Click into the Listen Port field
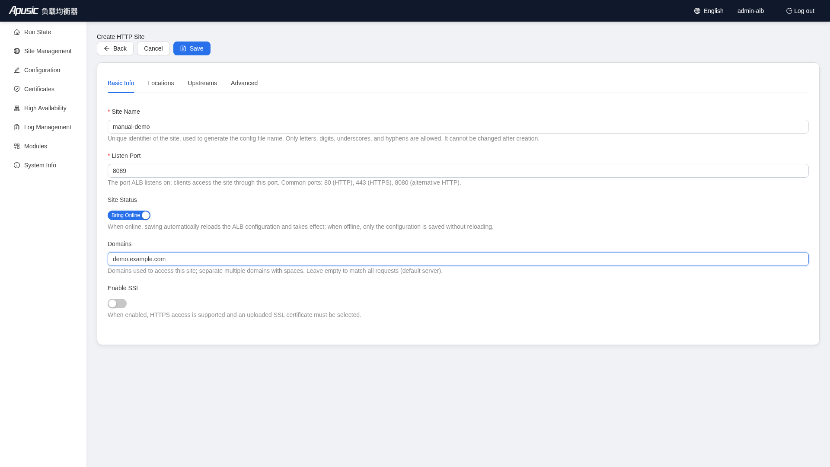The image size is (830, 467). pos(458,171)
